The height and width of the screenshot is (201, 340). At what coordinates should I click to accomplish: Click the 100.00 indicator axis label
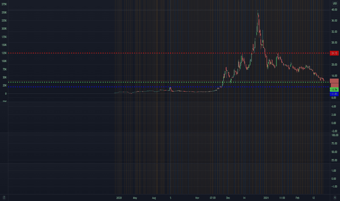point(335,135)
